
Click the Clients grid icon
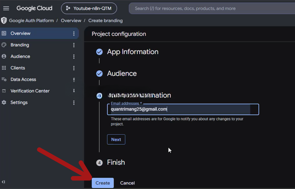pyautogui.click(x=4, y=68)
